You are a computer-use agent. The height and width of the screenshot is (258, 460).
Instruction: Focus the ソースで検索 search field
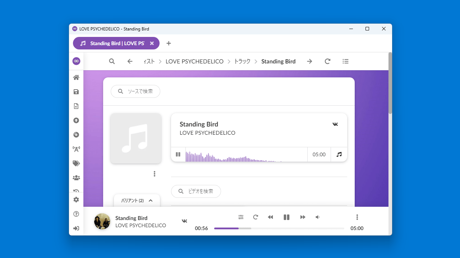click(x=135, y=91)
